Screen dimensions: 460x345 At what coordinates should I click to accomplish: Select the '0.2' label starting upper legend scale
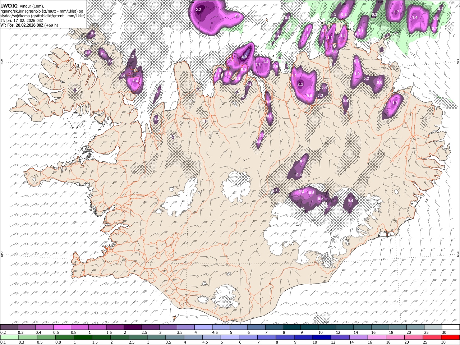pos(3,332)
